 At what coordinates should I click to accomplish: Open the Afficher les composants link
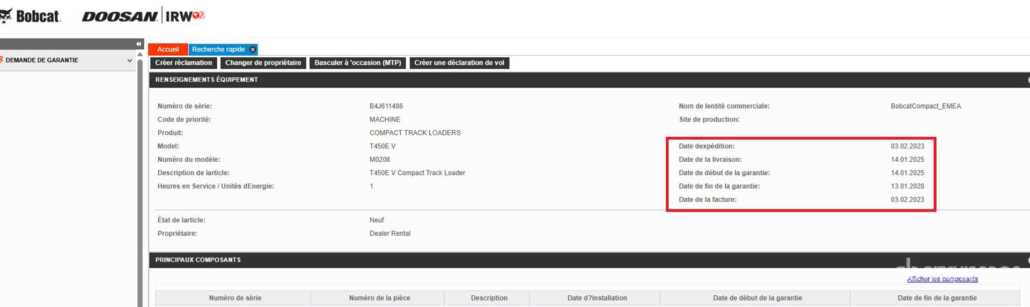(942, 279)
